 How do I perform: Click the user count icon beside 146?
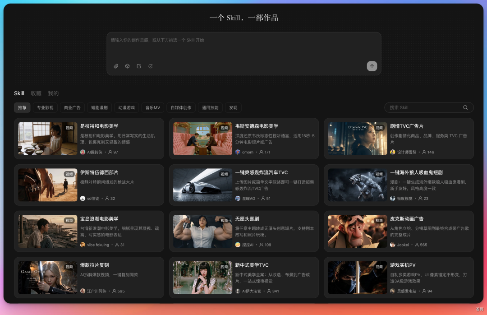pos(424,152)
